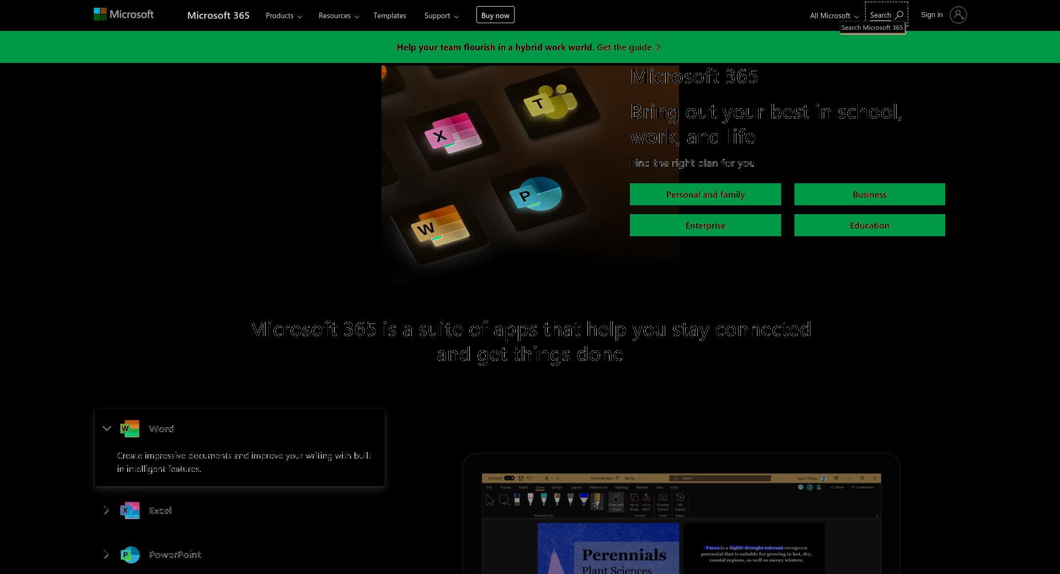The height and width of the screenshot is (574, 1060).
Task: Click the Buy now button
Action: point(495,15)
